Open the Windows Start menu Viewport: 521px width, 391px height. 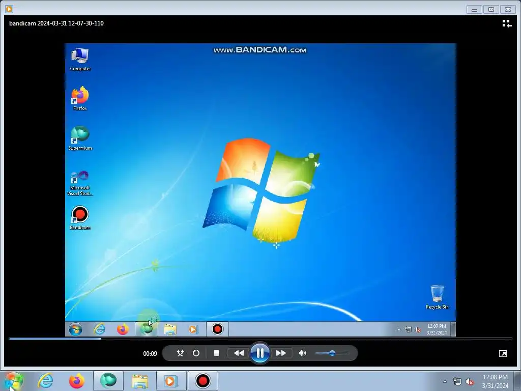[x=14, y=381]
